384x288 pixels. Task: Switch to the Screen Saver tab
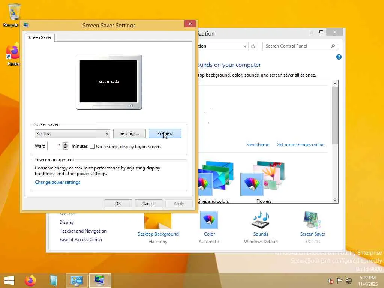coord(39,37)
